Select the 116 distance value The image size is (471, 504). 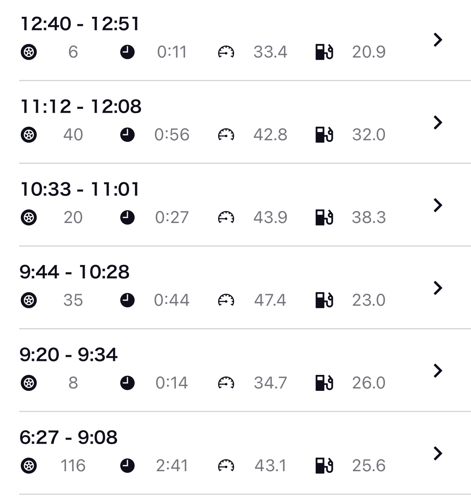point(73,466)
